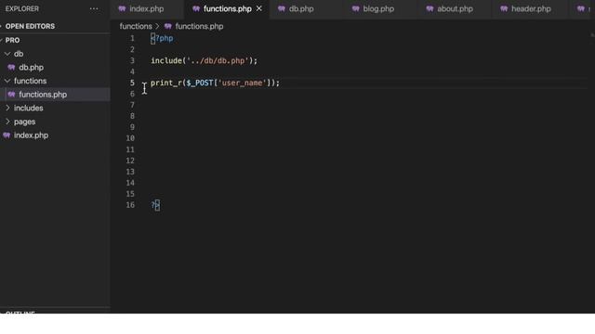Viewport: 595px width, 334px height.
Task: Click the PHP icon beside tree index.php
Action: (7, 135)
